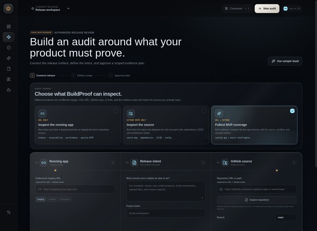The image size is (317, 231).
Task: Select the URL only card checkbox
Action: [116, 111]
